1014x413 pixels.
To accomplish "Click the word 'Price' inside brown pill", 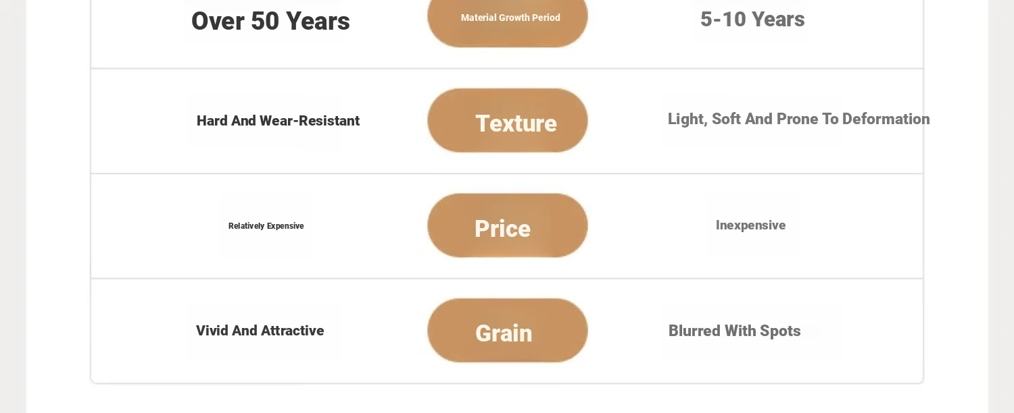I will (x=502, y=229).
